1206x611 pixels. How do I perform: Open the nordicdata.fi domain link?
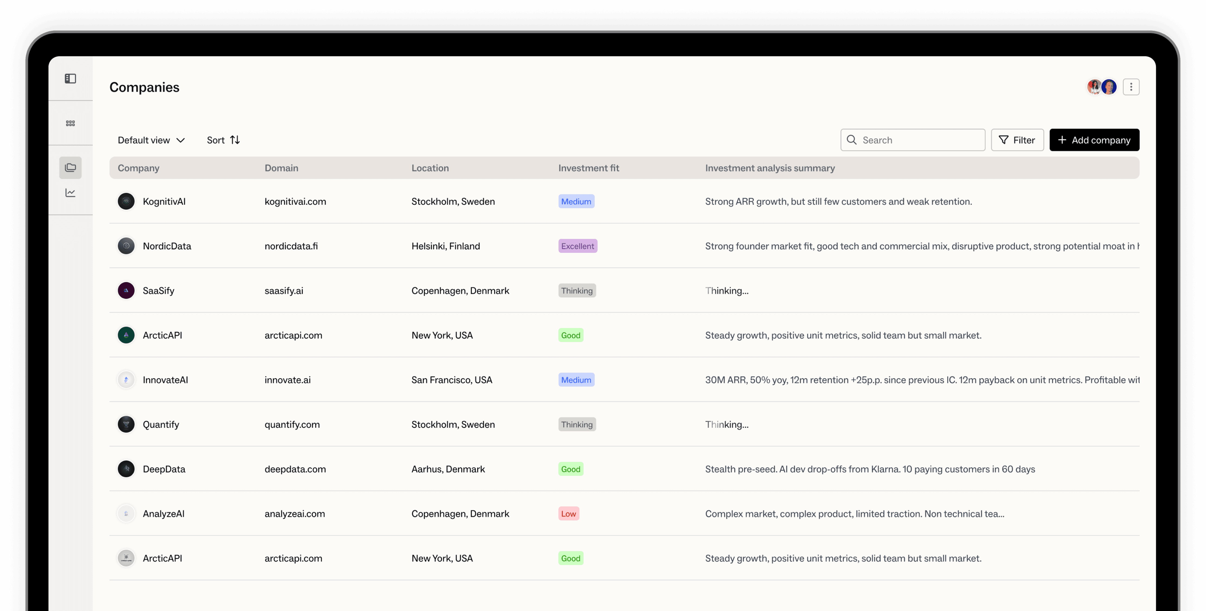pyautogui.click(x=291, y=246)
